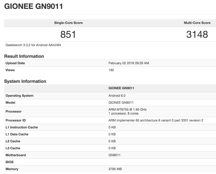
Task: Select the Memory value 3795 MB
Action: [x=115, y=169]
